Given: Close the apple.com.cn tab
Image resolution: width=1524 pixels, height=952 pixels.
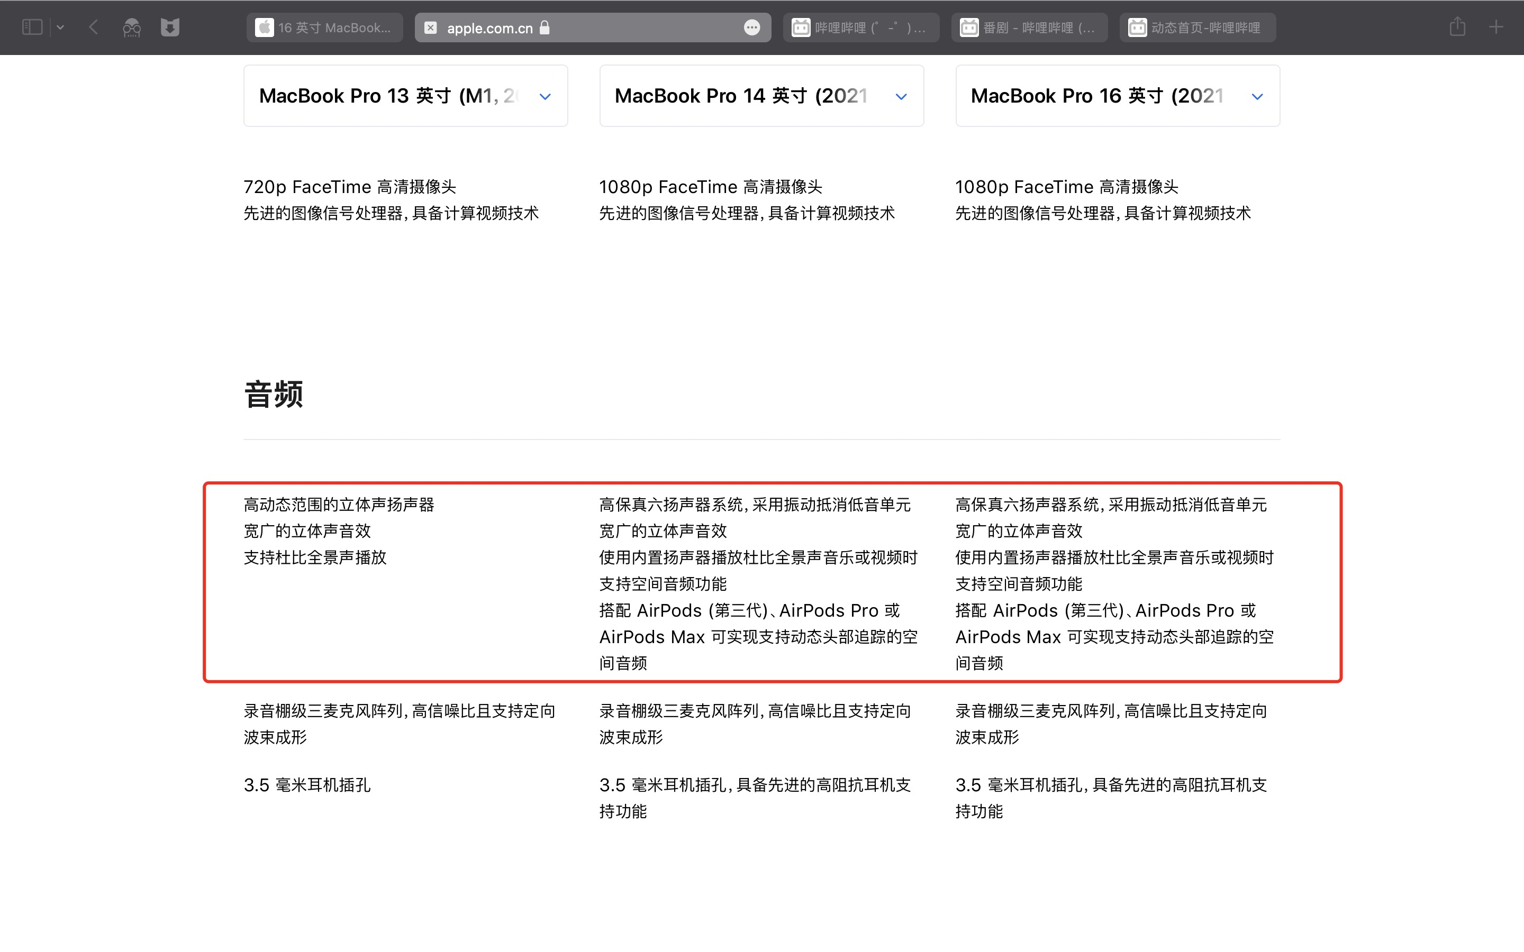Looking at the screenshot, I should click(430, 28).
